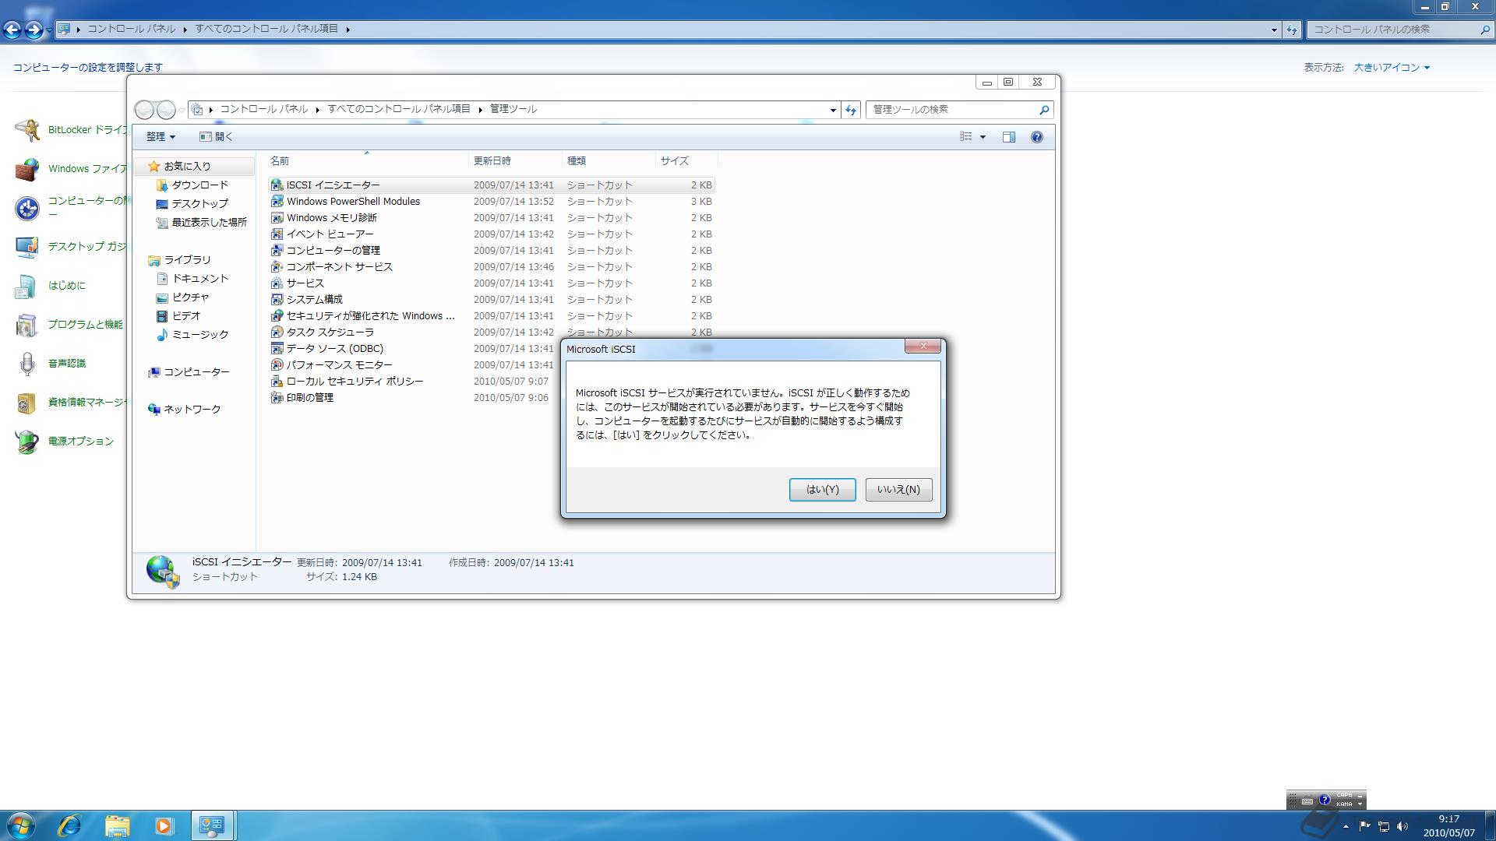The height and width of the screenshot is (841, 1496).
Task: Click the ローカル セキュリティ ポリシー icon
Action: pyautogui.click(x=277, y=382)
